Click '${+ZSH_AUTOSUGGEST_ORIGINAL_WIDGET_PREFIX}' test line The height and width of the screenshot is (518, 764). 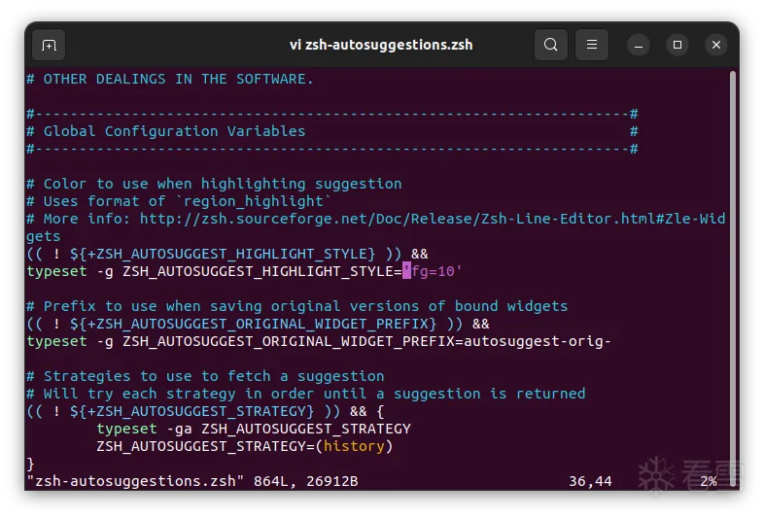tap(258, 324)
